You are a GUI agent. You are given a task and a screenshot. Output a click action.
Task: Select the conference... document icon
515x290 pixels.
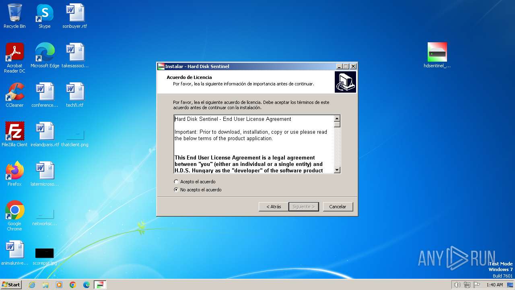click(x=45, y=95)
